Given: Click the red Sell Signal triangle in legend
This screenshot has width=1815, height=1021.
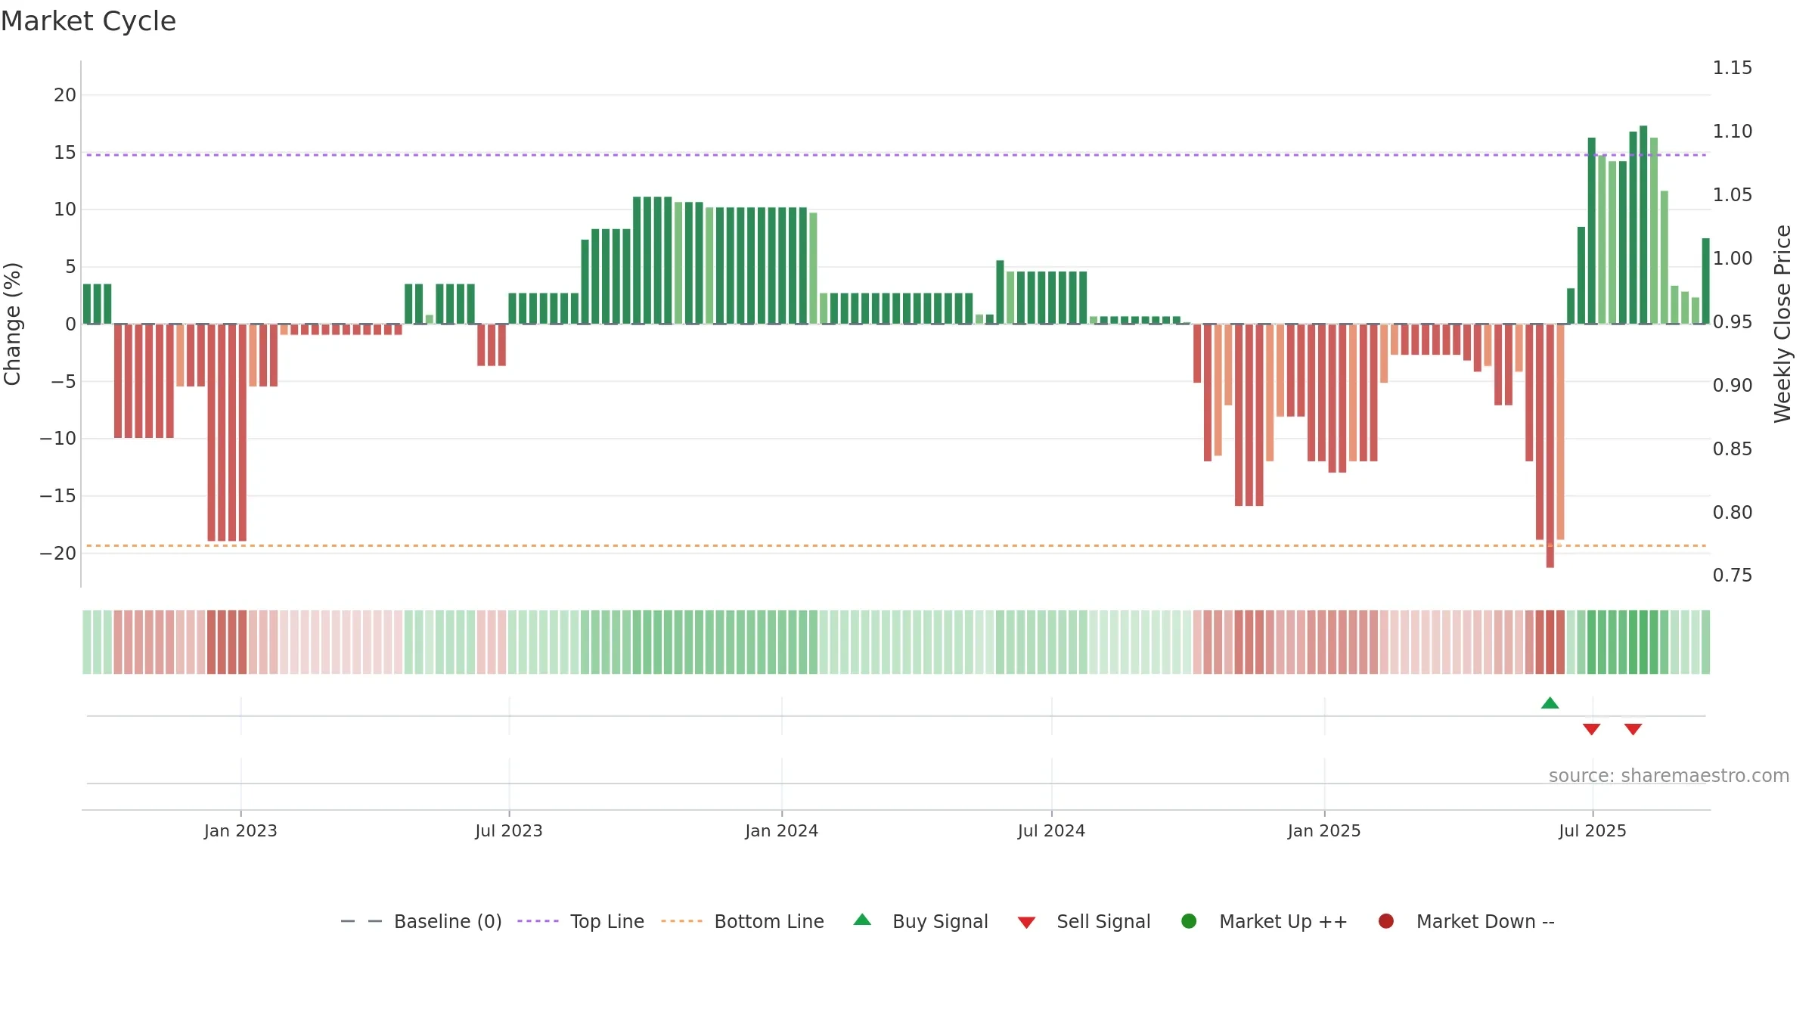Looking at the screenshot, I should (x=1026, y=923).
